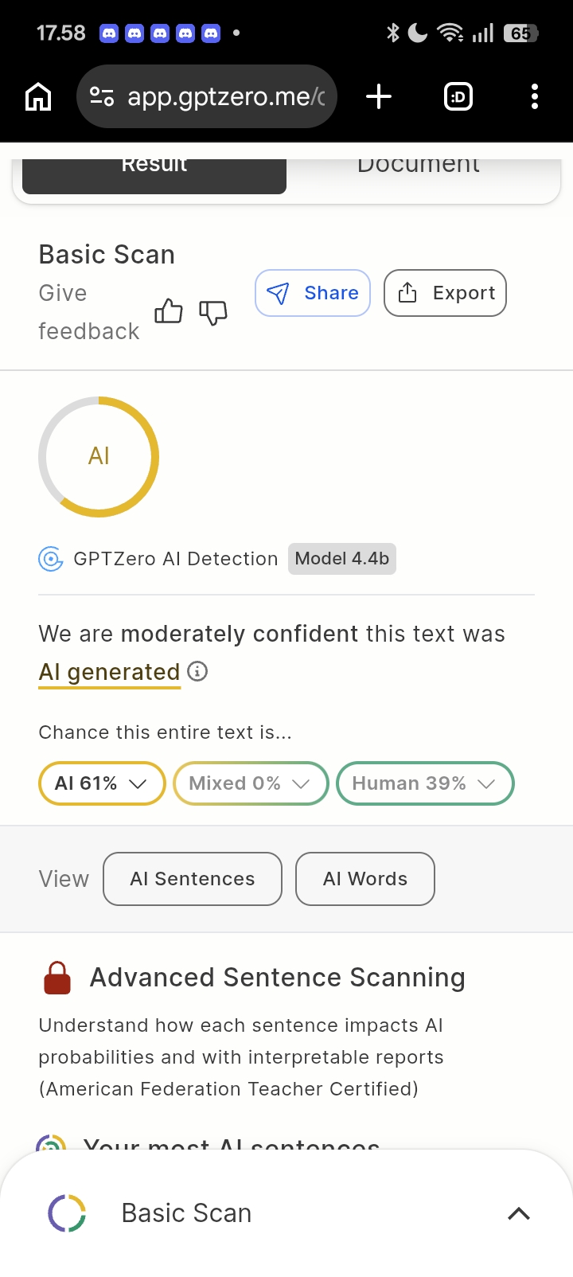Give thumbs down feedback

click(212, 311)
